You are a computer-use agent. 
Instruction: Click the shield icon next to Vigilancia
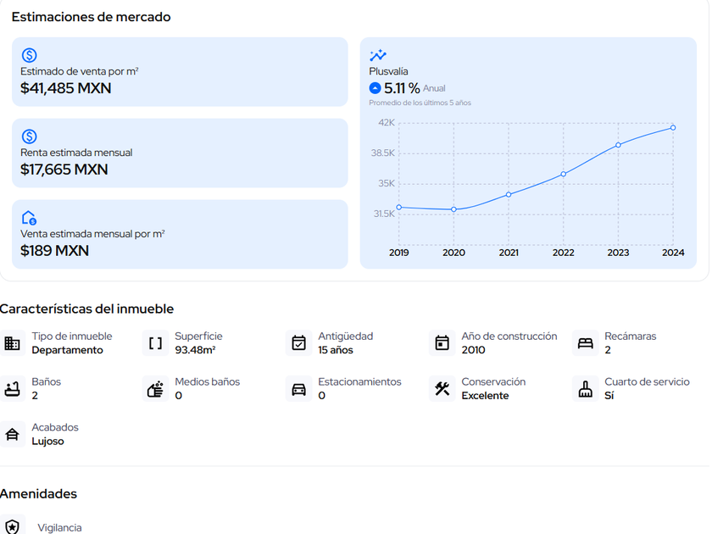point(12,526)
